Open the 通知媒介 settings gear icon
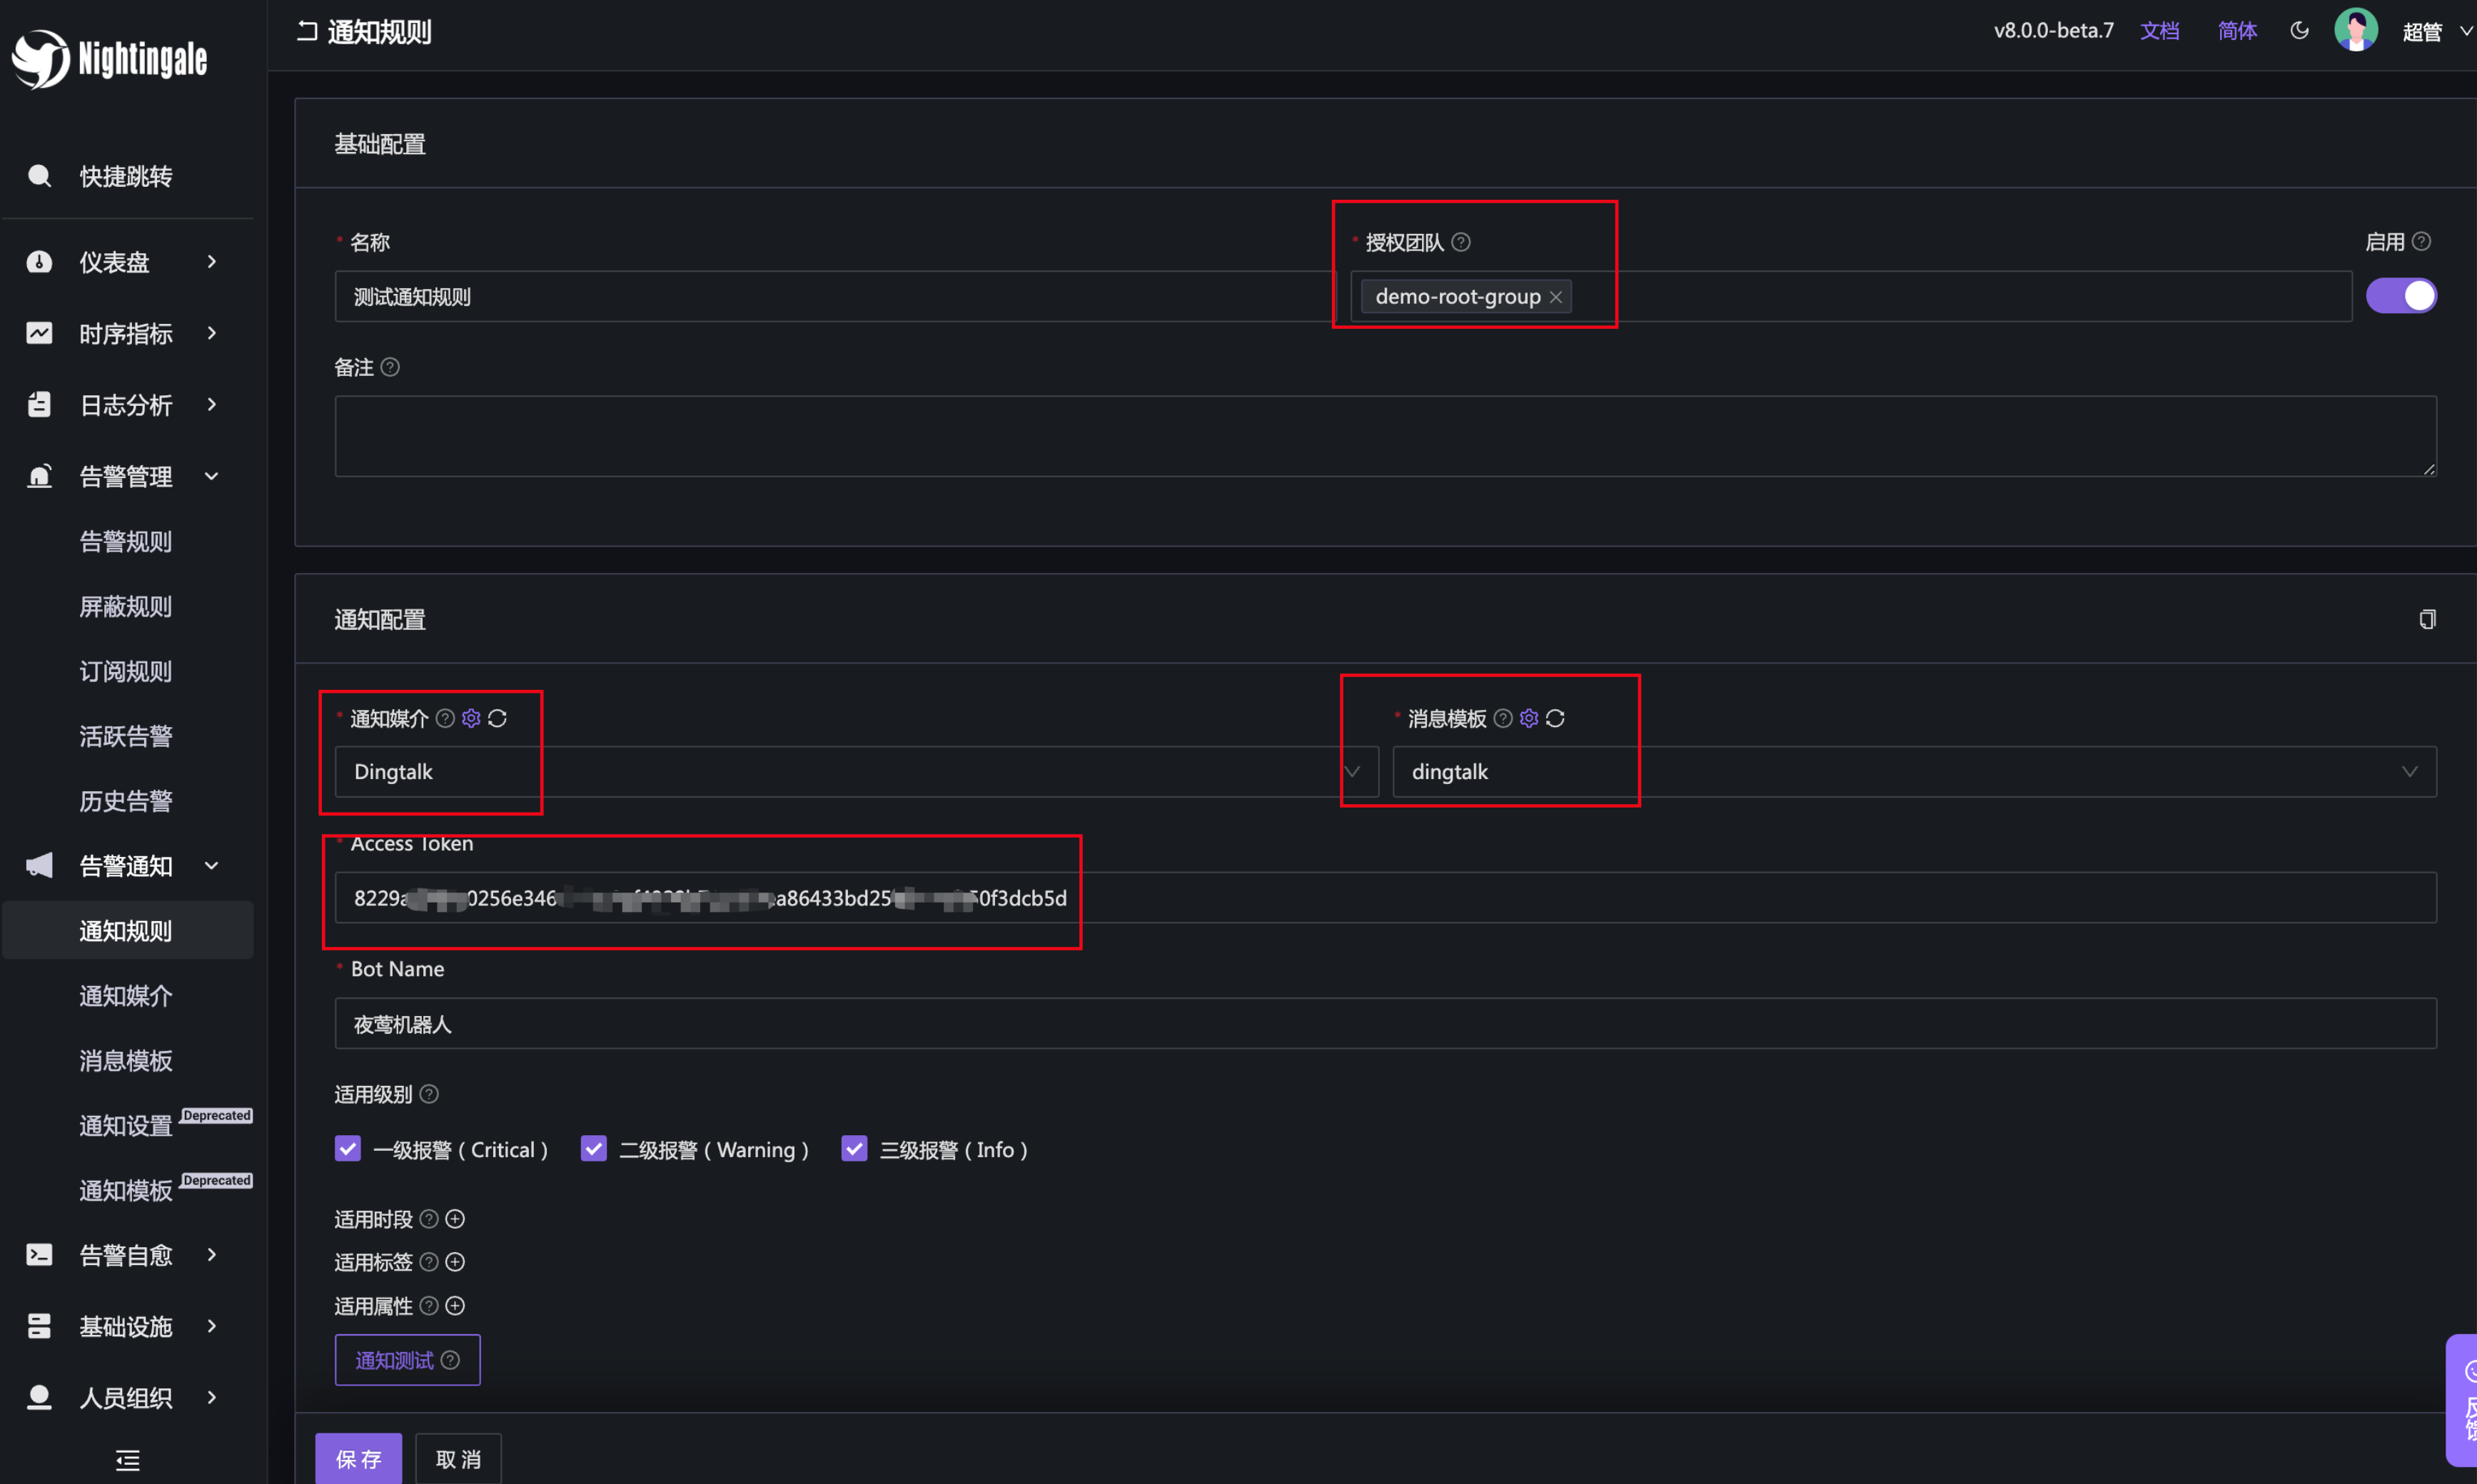Image resolution: width=2477 pixels, height=1484 pixels. point(471,718)
